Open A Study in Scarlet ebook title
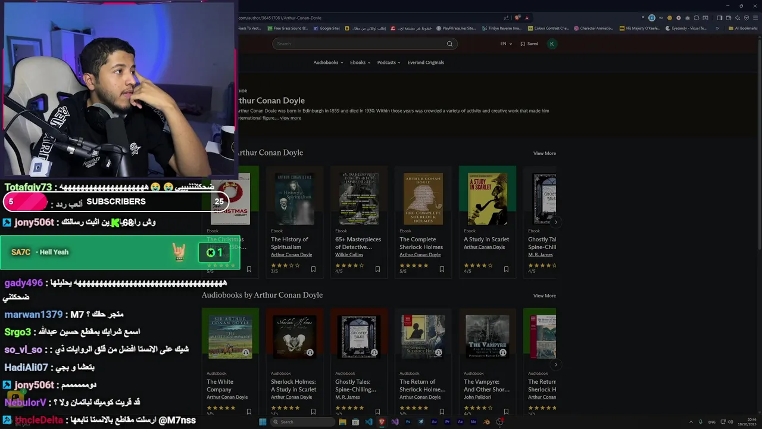This screenshot has height=429, width=762. click(486, 240)
